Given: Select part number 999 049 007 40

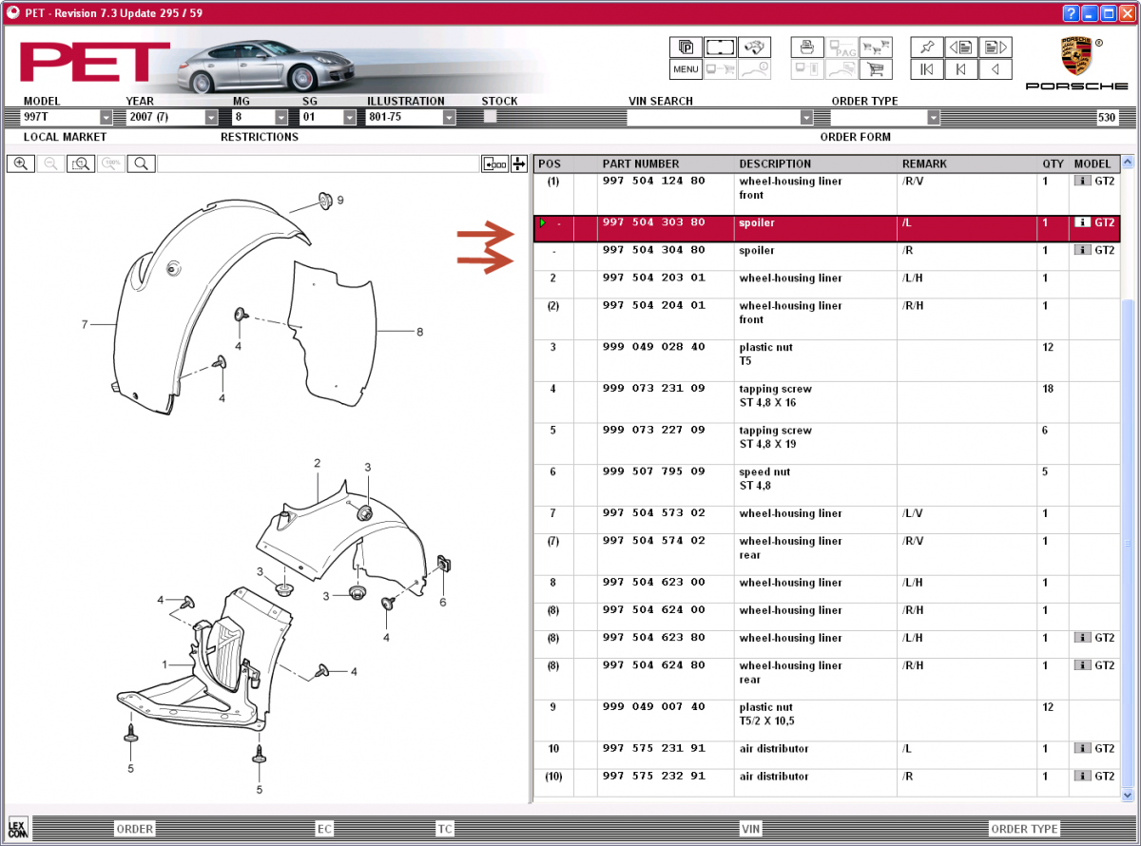Looking at the screenshot, I should [x=654, y=707].
